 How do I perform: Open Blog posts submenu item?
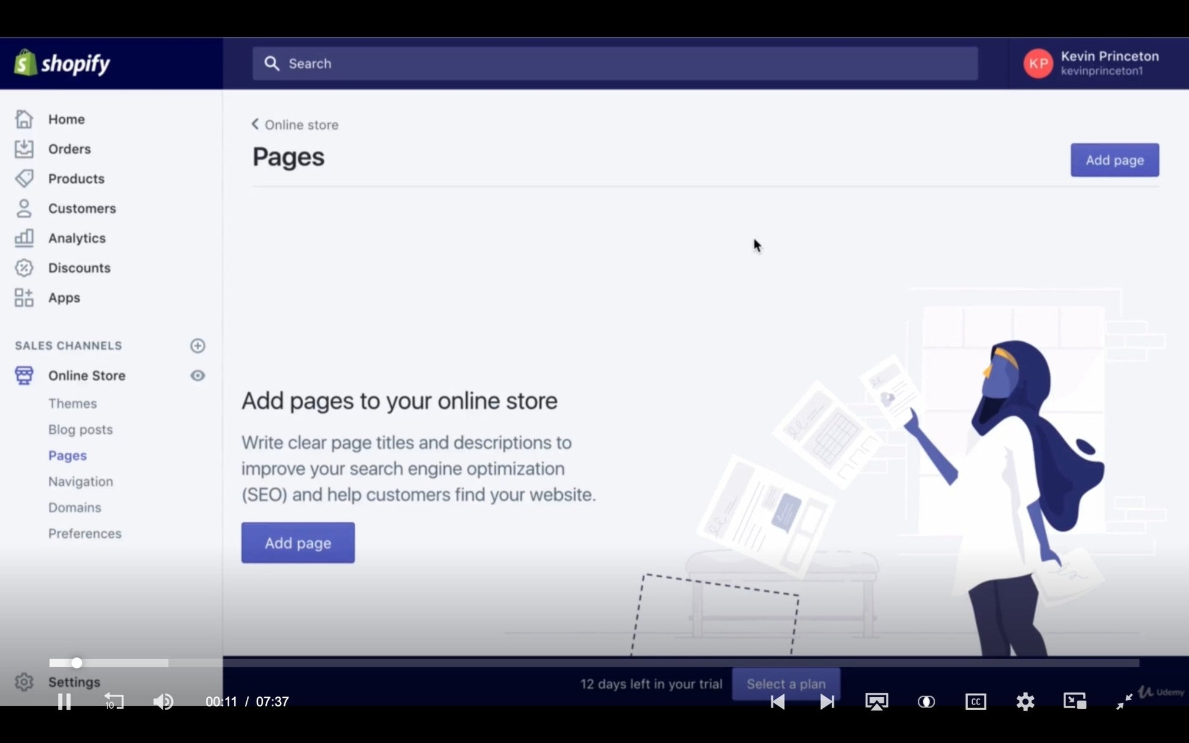(81, 430)
